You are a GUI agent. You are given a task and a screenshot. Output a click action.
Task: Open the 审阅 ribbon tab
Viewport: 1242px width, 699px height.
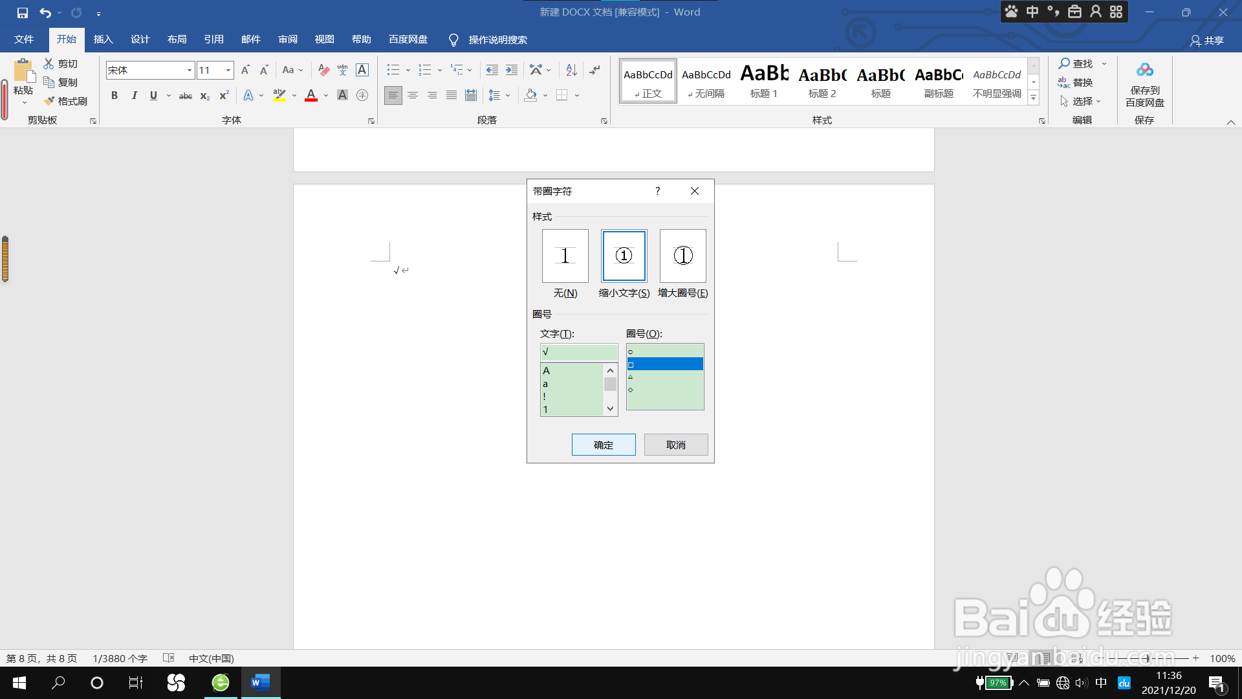click(x=287, y=39)
